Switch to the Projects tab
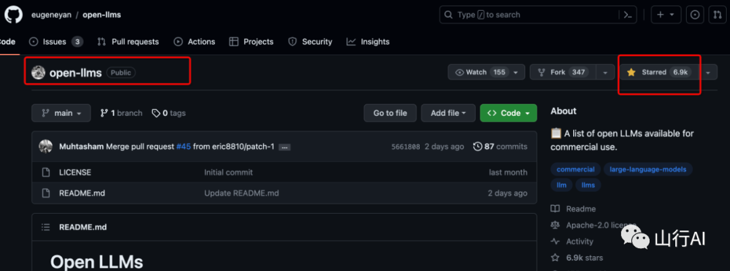The image size is (730, 271). (x=251, y=42)
